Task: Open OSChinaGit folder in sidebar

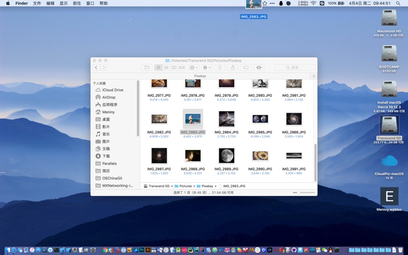Action: click(112, 178)
